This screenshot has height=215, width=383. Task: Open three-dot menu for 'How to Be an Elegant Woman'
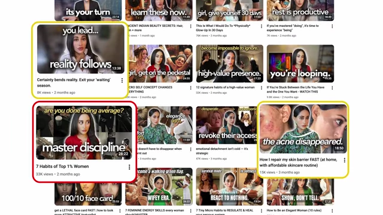click(332, 211)
